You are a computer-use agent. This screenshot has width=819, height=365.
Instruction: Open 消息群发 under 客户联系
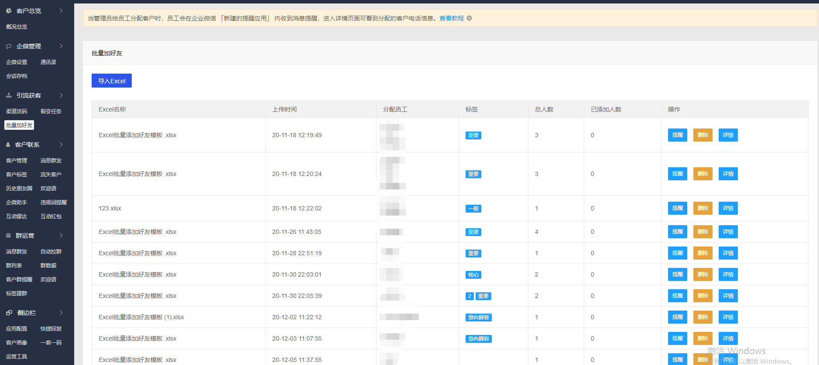click(x=51, y=161)
